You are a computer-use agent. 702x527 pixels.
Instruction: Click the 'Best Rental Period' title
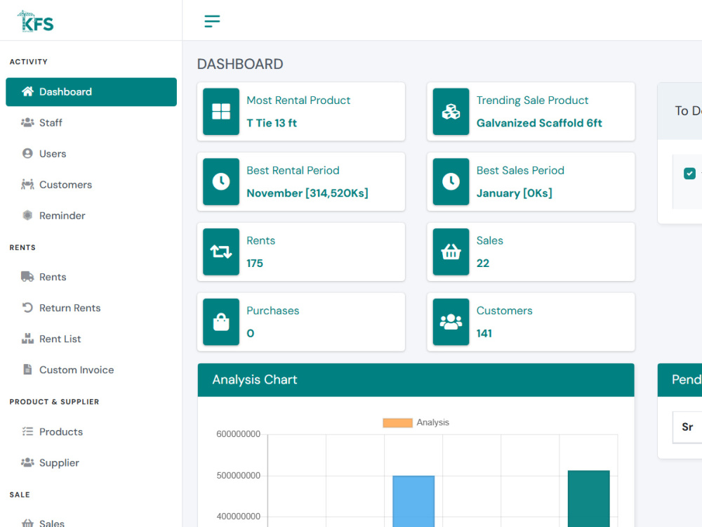(293, 170)
